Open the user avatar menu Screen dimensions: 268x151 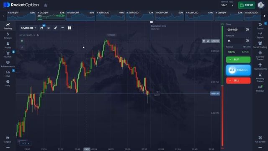pyautogui.click(x=261, y=5)
